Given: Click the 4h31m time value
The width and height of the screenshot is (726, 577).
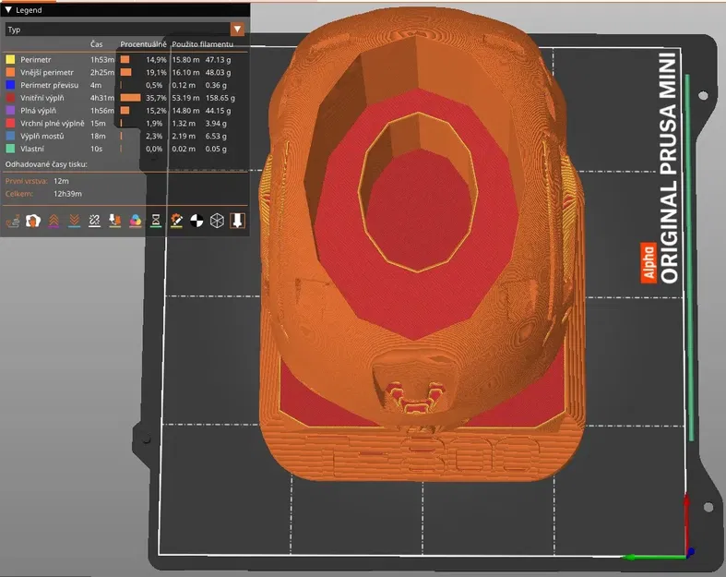Looking at the screenshot, I should click(x=101, y=98).
